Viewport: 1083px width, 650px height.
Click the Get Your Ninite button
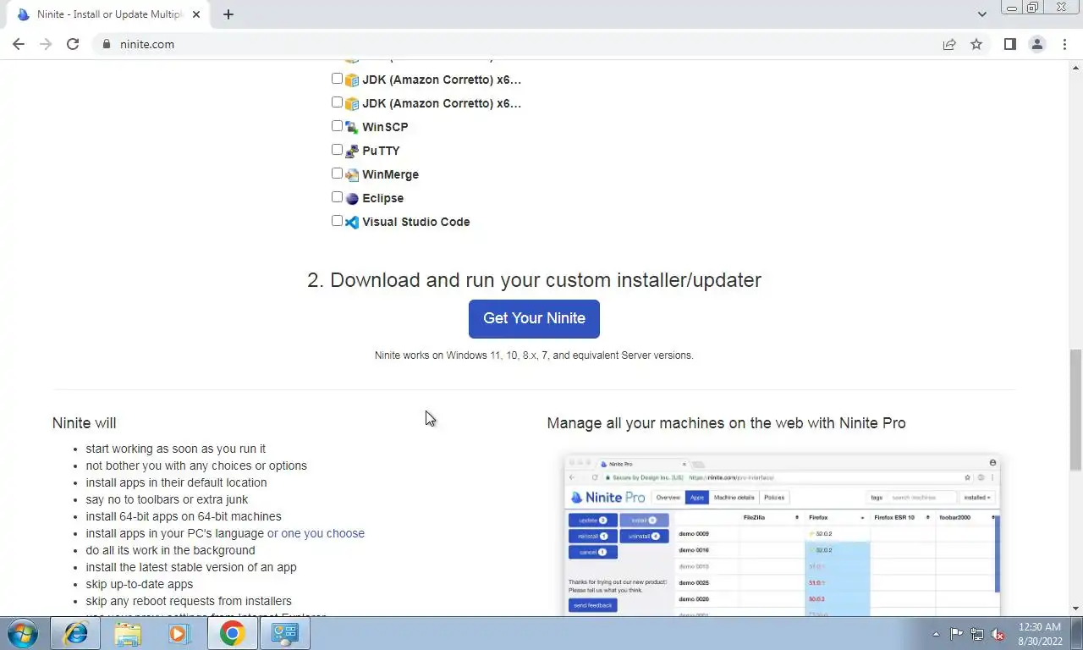coord(534,318)
